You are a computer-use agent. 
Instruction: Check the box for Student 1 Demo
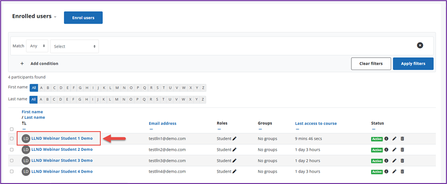[12, 139]
